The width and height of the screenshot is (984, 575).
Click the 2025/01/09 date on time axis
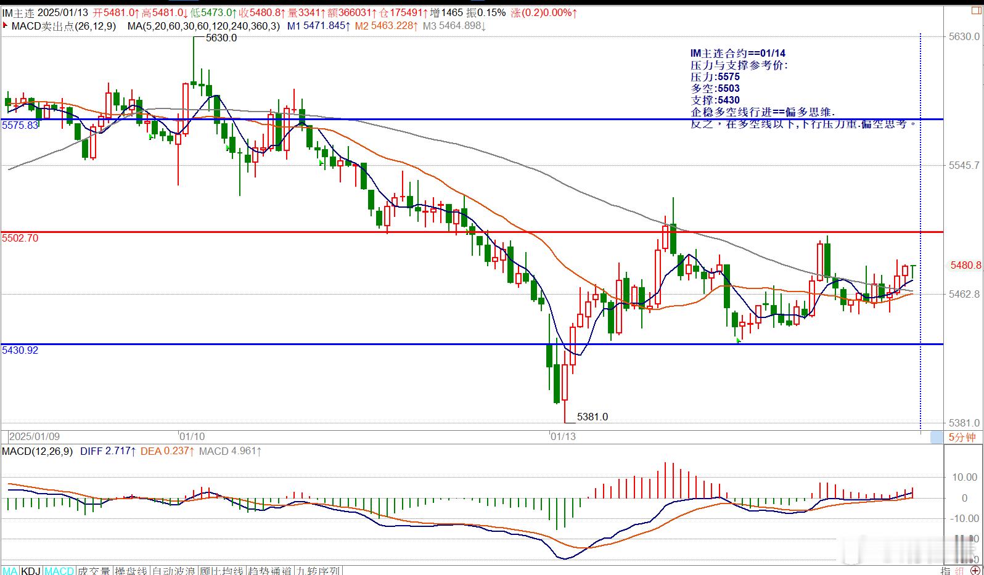click(x=35, y=436)
